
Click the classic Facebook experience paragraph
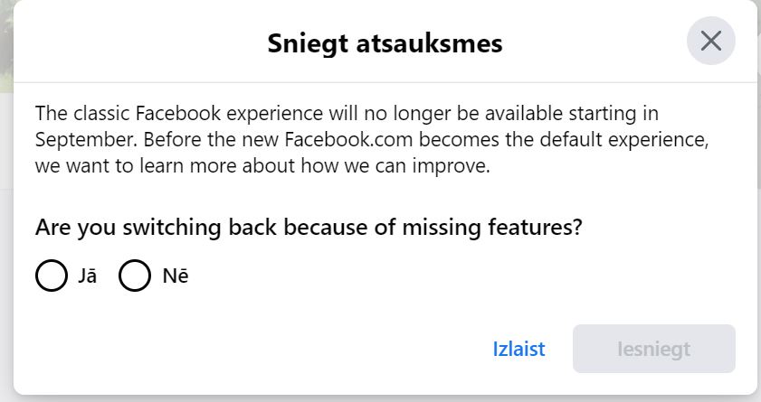point(372,139)
